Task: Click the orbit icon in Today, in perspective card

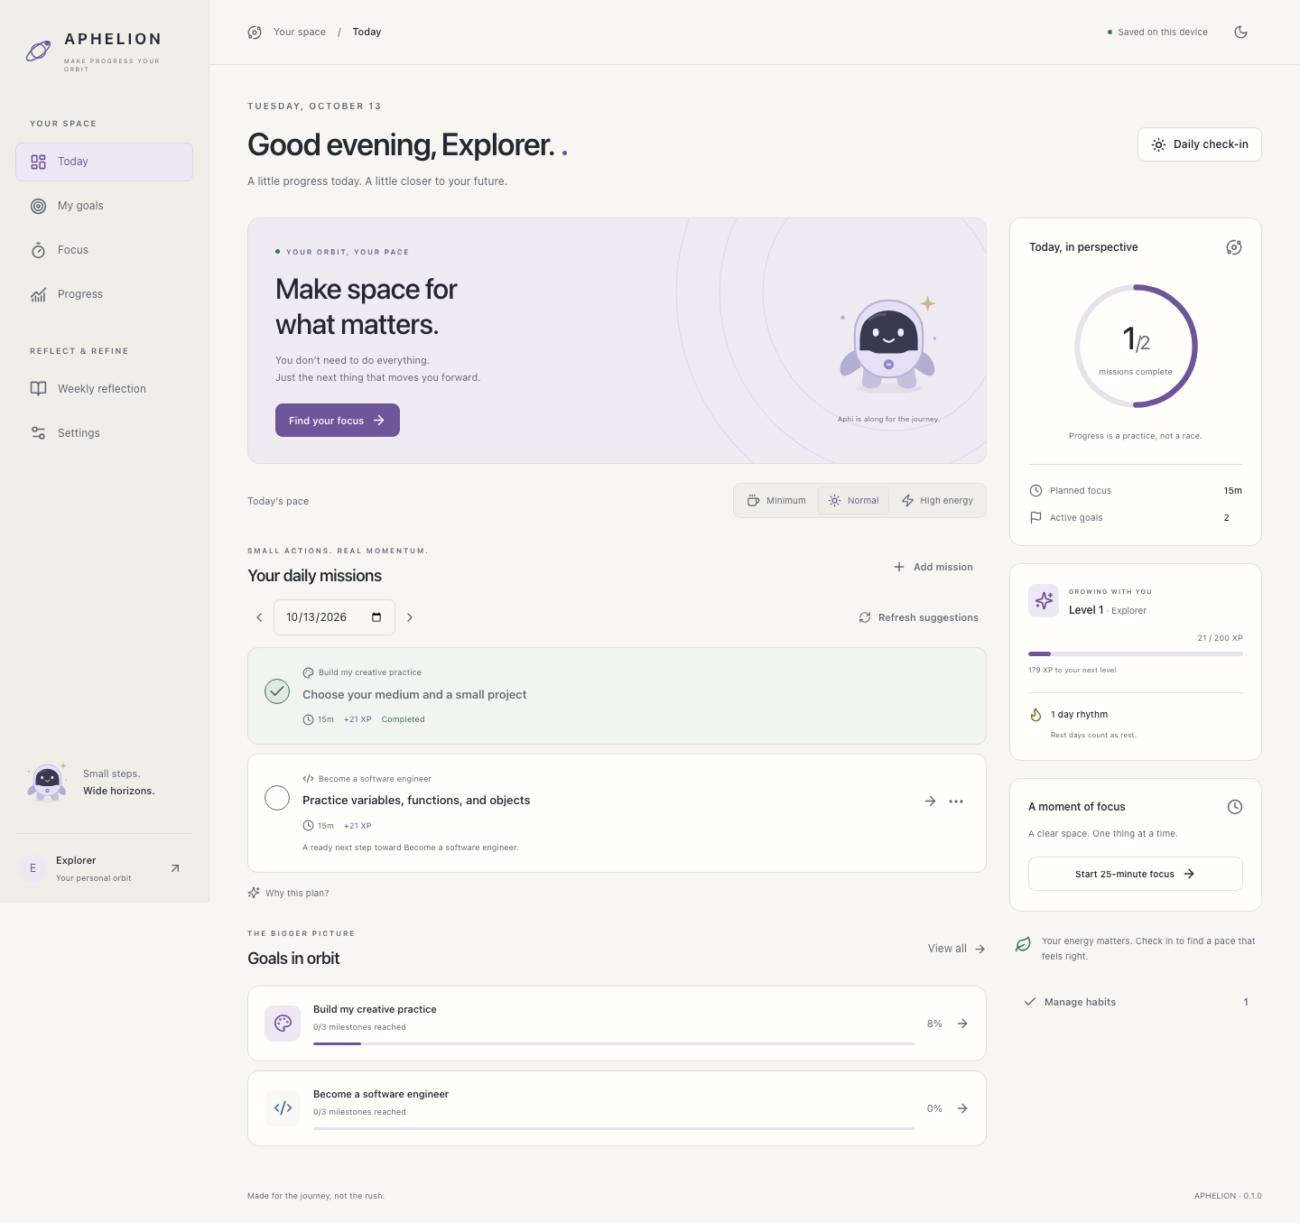Action: [x=1234, y=247]
